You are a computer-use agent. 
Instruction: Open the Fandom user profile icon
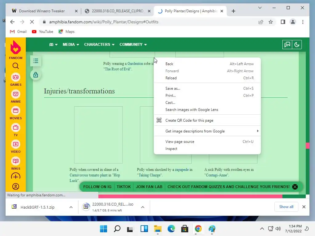pyautogui.click(x=15, y=187)
